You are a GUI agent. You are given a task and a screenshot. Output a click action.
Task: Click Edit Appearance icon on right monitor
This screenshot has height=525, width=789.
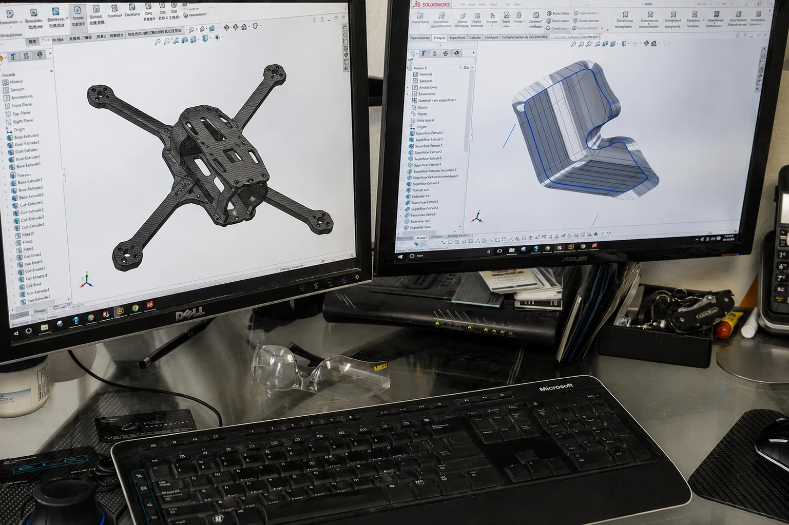646,44
